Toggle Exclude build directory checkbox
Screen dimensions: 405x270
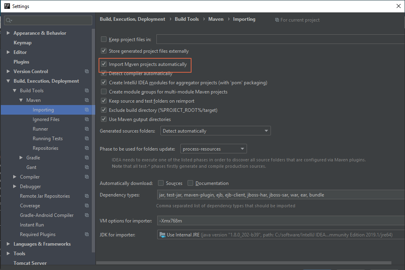tap(104, 110)
